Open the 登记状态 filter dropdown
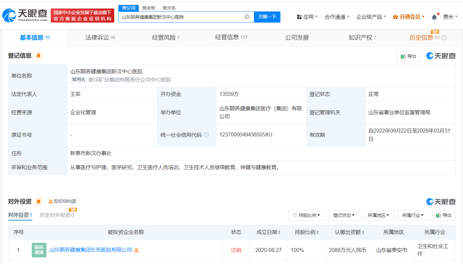 [344, 215]
